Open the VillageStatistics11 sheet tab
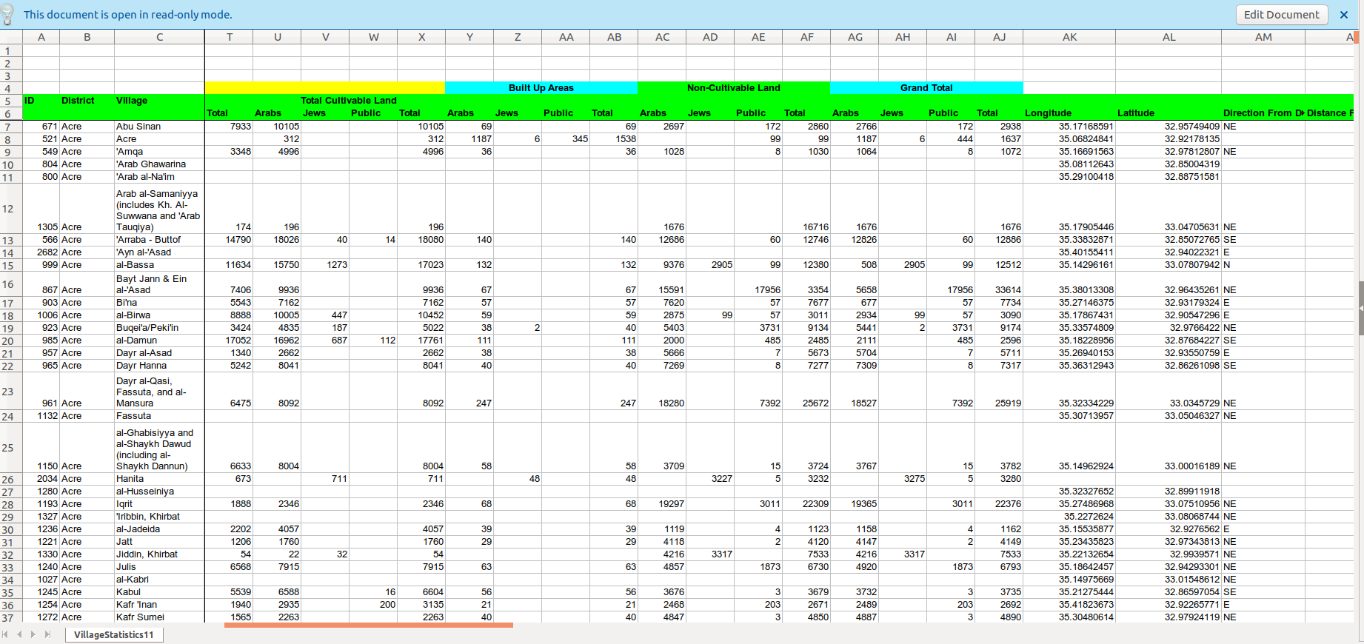1364x644 pixels. coord(113,634)
